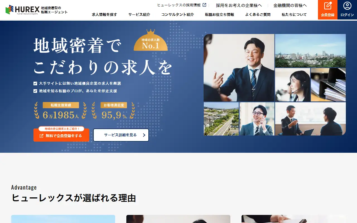Click the stacked documents photo

(x=328, y=85)
